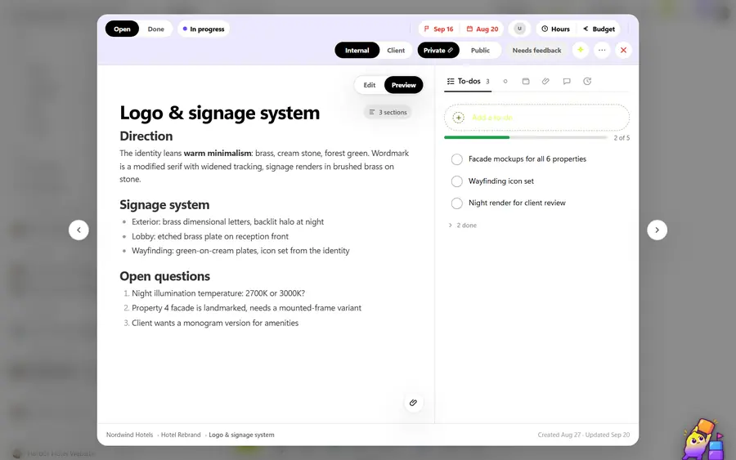Open the attachments tab with the paperclip icon
736x460 pixels.
(x=545, y=81)
